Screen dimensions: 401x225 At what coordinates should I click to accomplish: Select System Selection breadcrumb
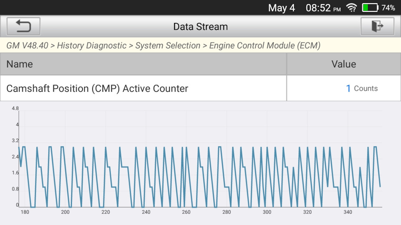(x=168, y=46)
